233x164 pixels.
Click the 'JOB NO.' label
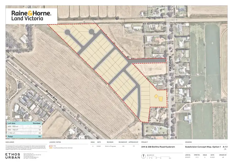click(x=188, y=155)
